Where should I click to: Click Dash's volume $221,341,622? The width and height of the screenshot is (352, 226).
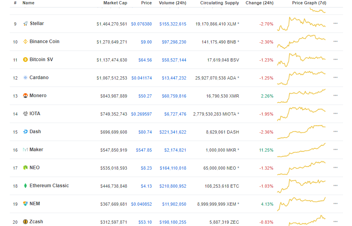tap(173, 132)
